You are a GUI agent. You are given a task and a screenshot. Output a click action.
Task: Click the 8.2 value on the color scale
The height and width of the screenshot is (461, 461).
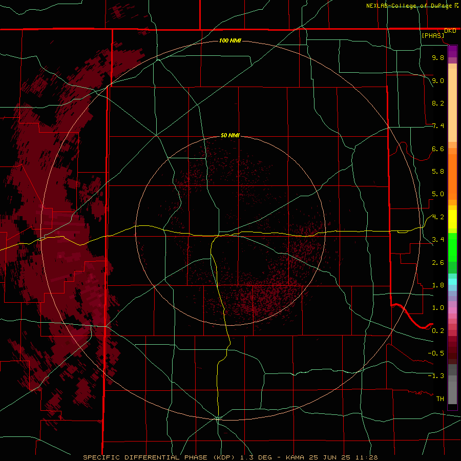coord(438,103)
